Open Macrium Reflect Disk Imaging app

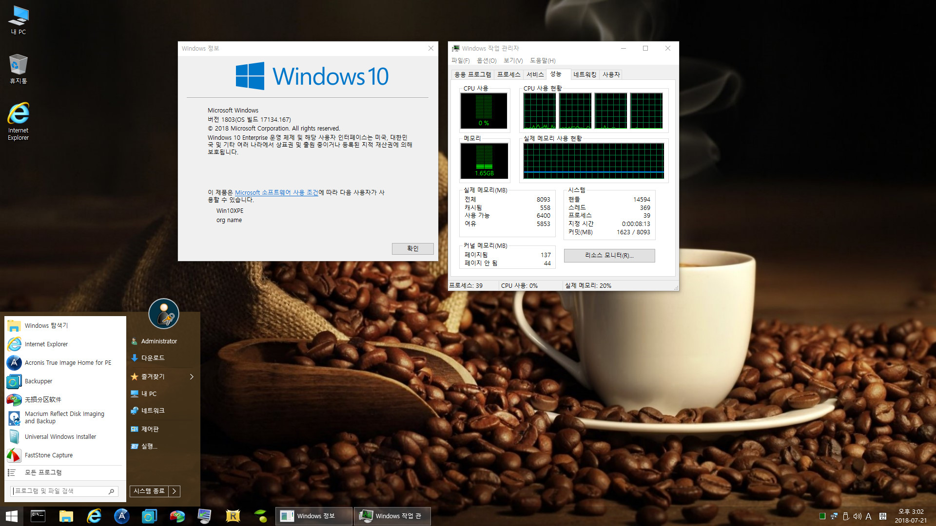(x=64, y=417)
